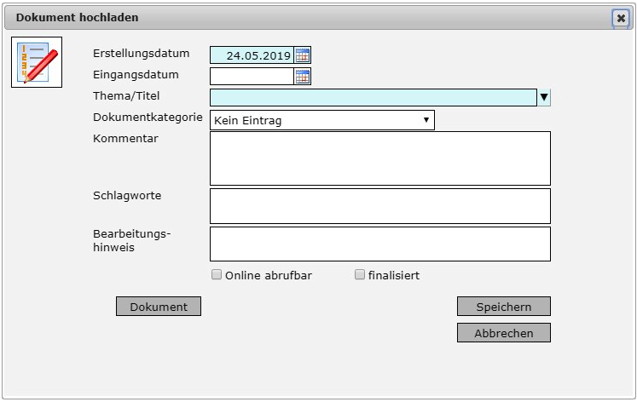Viewport: 637px width, 402px height.
Task: Tick the finalisiert checkbox
Action: (360, 275)
